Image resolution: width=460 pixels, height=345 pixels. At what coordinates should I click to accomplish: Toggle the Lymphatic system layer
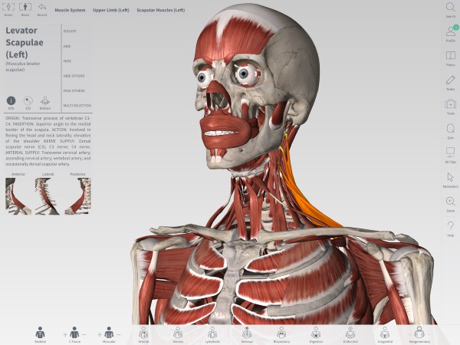(x=212, y=334)
